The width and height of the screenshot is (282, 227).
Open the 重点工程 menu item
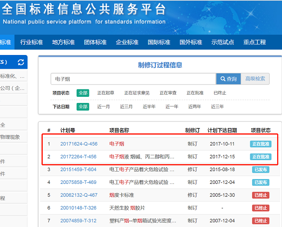(255, 42)
